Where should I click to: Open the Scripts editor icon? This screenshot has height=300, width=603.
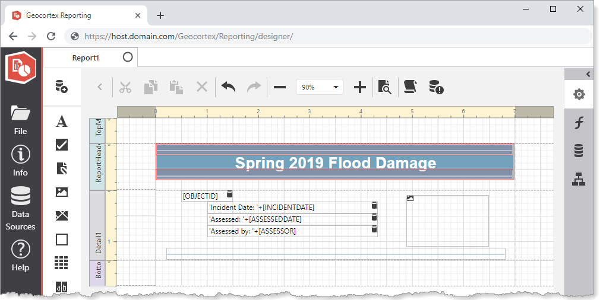[x=409, y=87]
